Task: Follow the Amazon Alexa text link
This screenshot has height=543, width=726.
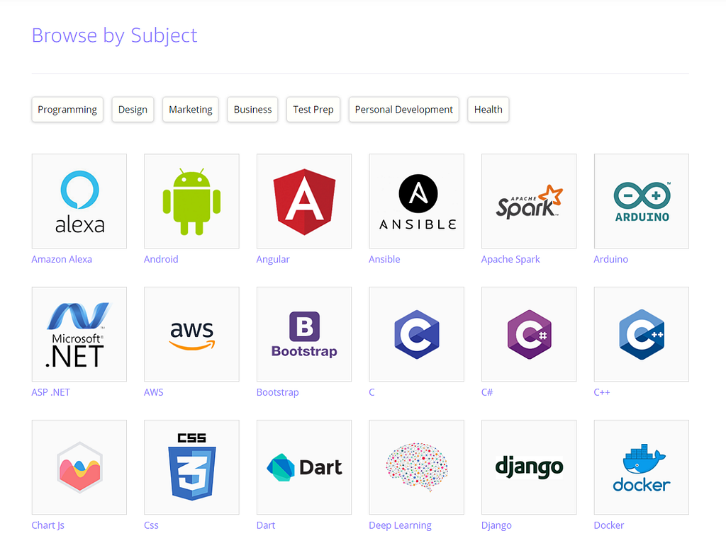Action: point(62,259)
